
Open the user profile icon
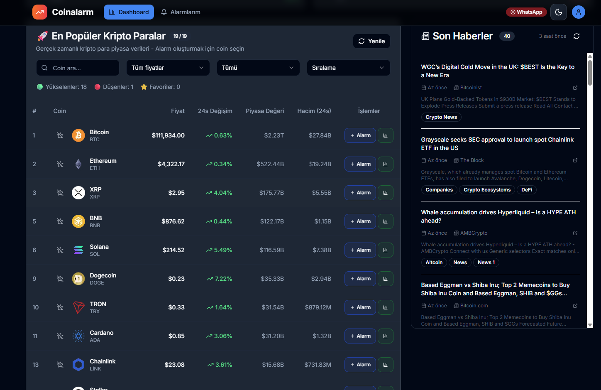578,12
